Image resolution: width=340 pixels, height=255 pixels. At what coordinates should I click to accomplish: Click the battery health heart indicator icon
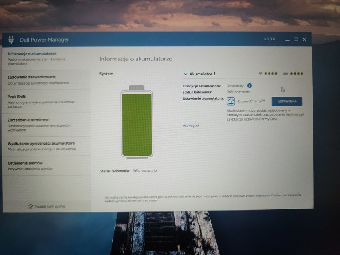tap(260, 74)
